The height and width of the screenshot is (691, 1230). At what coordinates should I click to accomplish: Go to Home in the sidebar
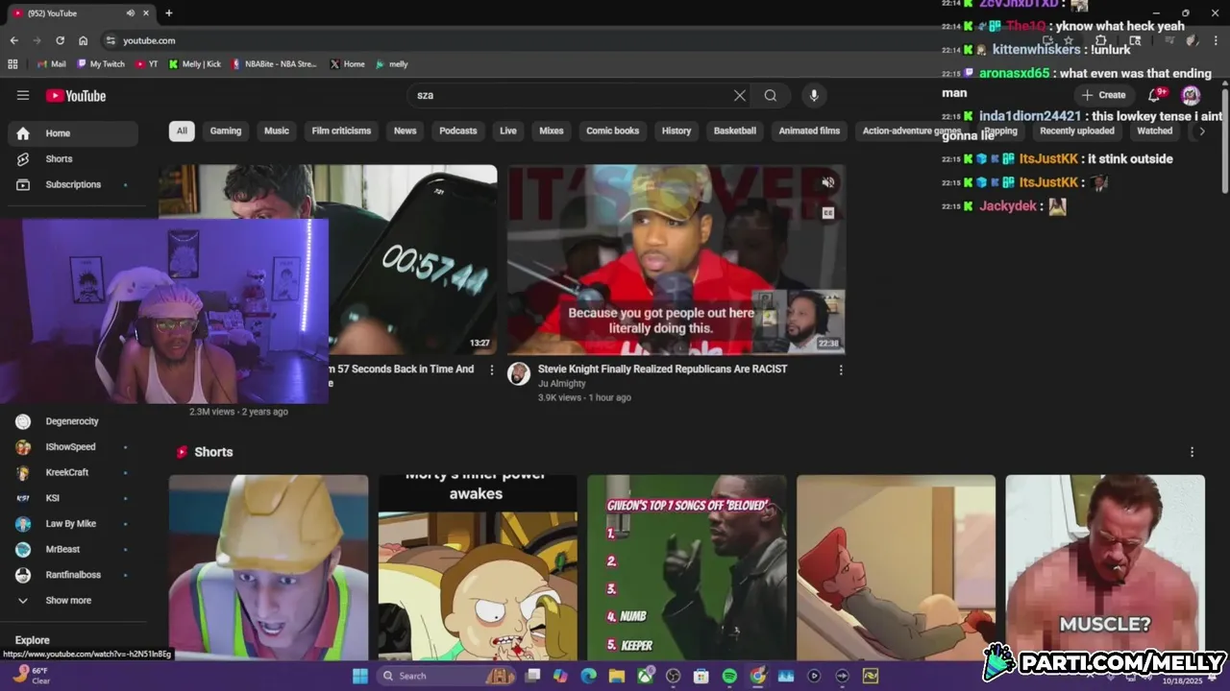coord(73,133)
